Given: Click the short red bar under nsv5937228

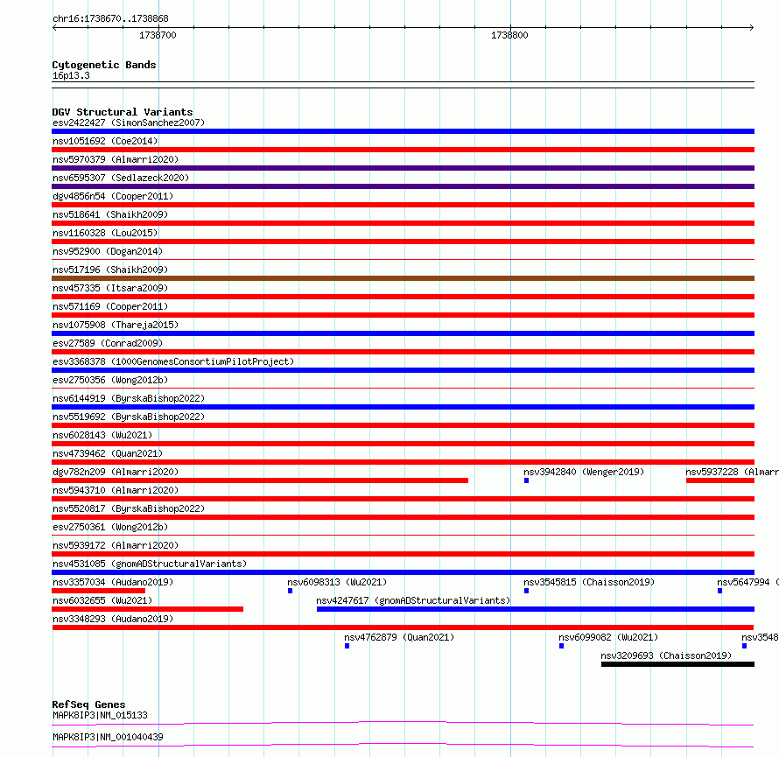Looking at the screenshot, I should [x=720, y=480].
